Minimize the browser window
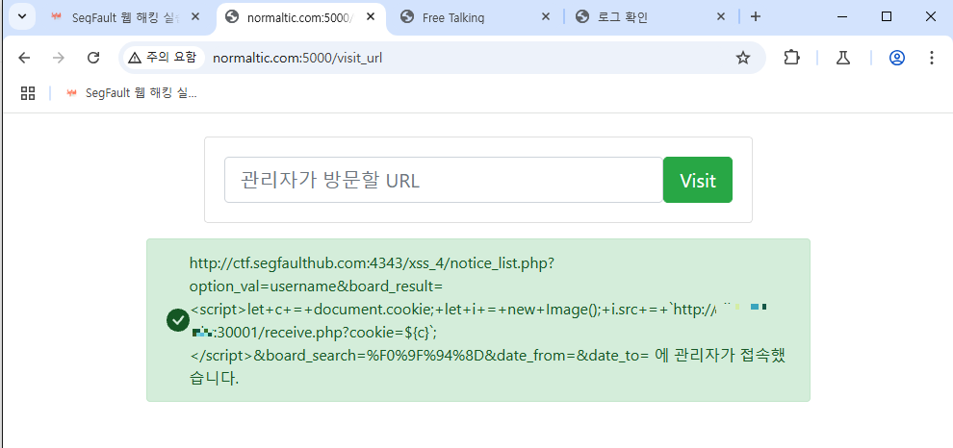The image size is (953, 448). (842, 17)
